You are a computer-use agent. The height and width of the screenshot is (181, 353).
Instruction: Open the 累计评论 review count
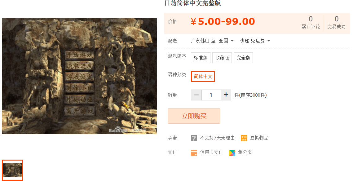point(311,22)
